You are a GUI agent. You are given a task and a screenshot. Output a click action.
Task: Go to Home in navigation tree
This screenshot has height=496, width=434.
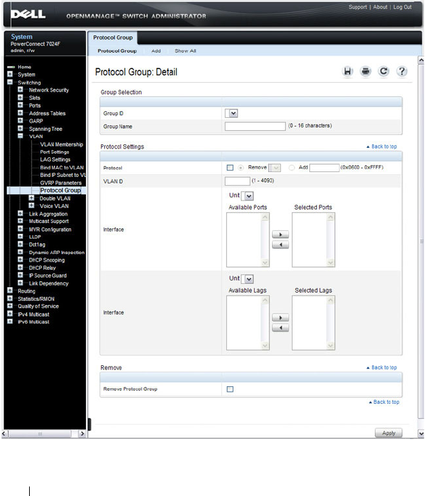(x=24, y=67)
